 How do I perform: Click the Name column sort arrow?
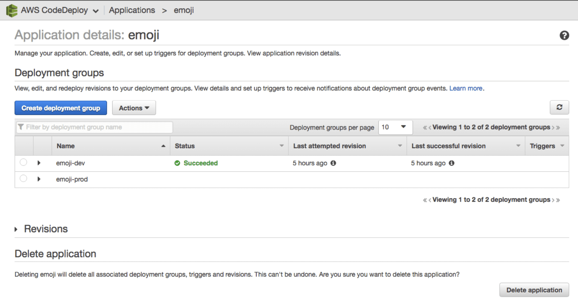coord(163,146)
